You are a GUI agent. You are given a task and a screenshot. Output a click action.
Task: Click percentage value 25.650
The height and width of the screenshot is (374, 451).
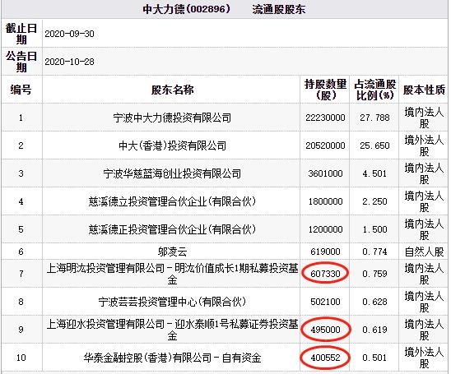tap(374, 145)
